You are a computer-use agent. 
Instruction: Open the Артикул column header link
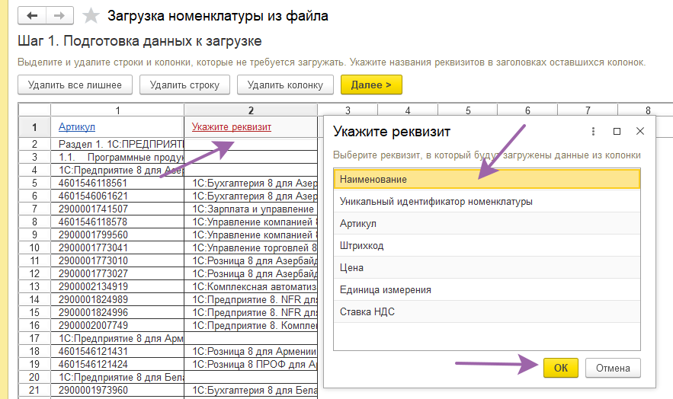pyautogui.click(x=77, y=126)
